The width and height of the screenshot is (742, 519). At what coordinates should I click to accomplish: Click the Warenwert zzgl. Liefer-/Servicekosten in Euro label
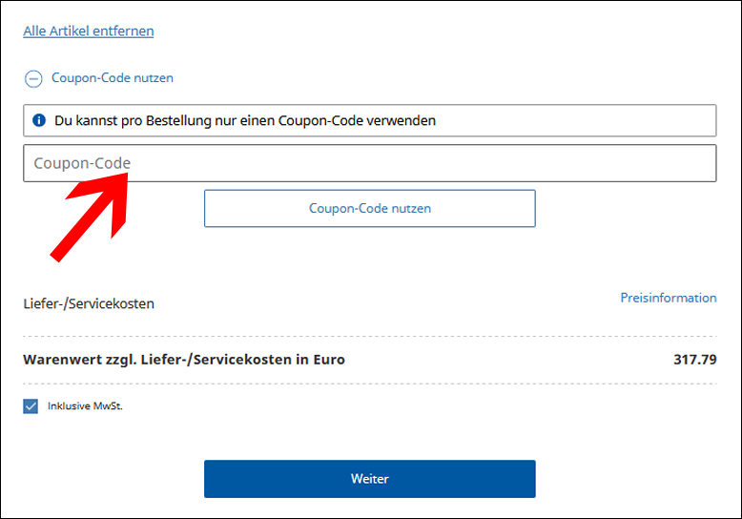[184, 360]
